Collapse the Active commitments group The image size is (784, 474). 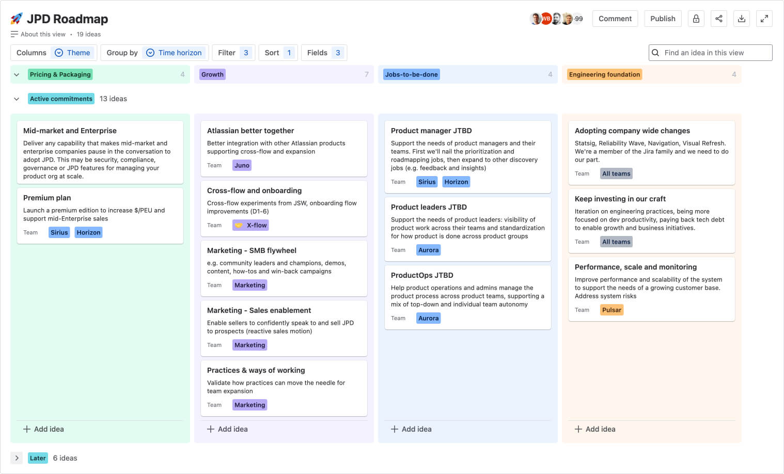pyautogui.click(x=17, y=99)
